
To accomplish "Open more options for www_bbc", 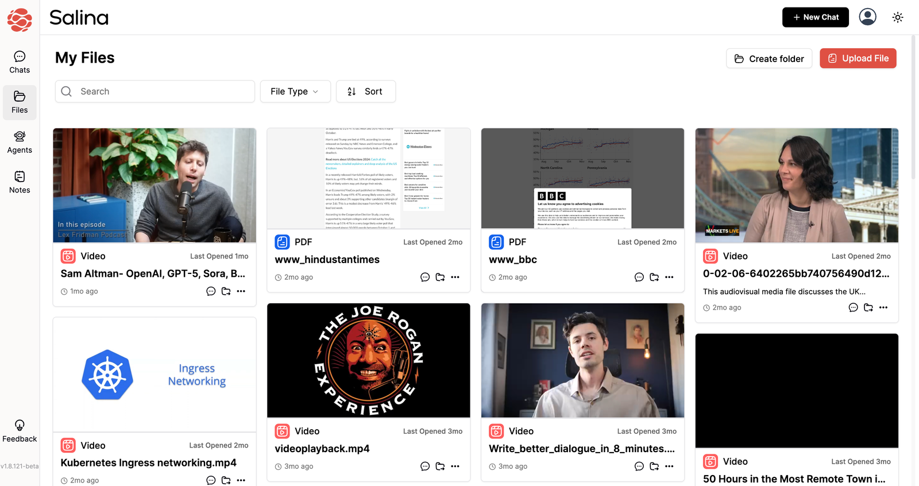I will pos(670,277).
